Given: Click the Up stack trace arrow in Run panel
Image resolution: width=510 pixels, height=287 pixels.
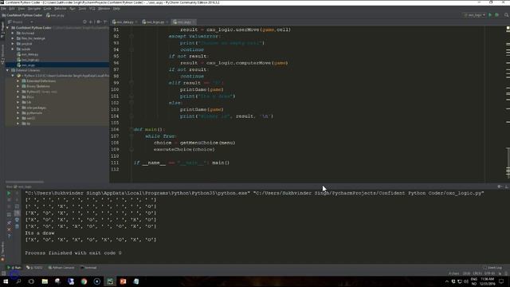Looking at the screenshot, I should tap(17, 193).
